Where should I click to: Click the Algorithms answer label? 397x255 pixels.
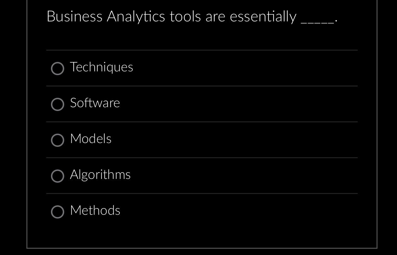[100, 175]
